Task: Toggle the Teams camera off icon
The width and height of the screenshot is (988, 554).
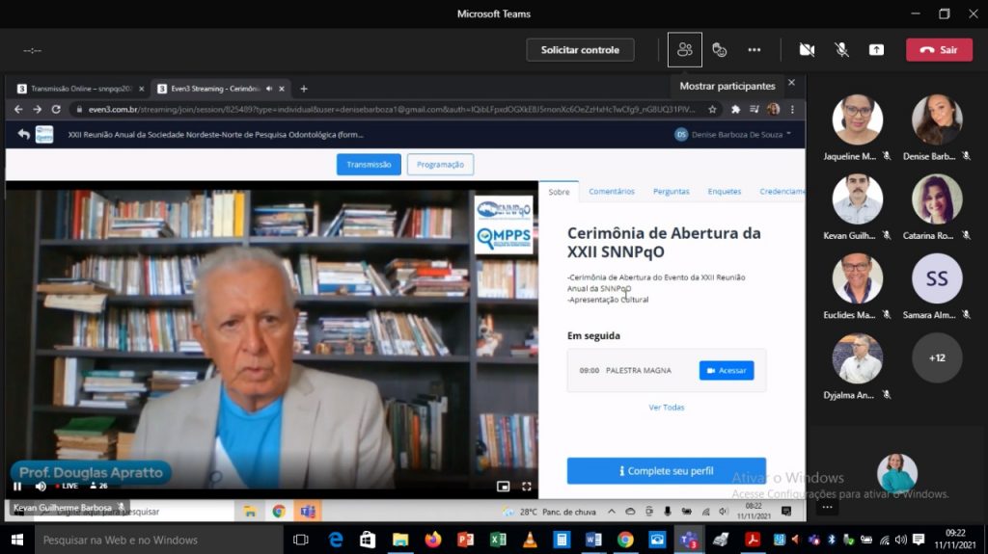Action: click(x=807, y=50)
